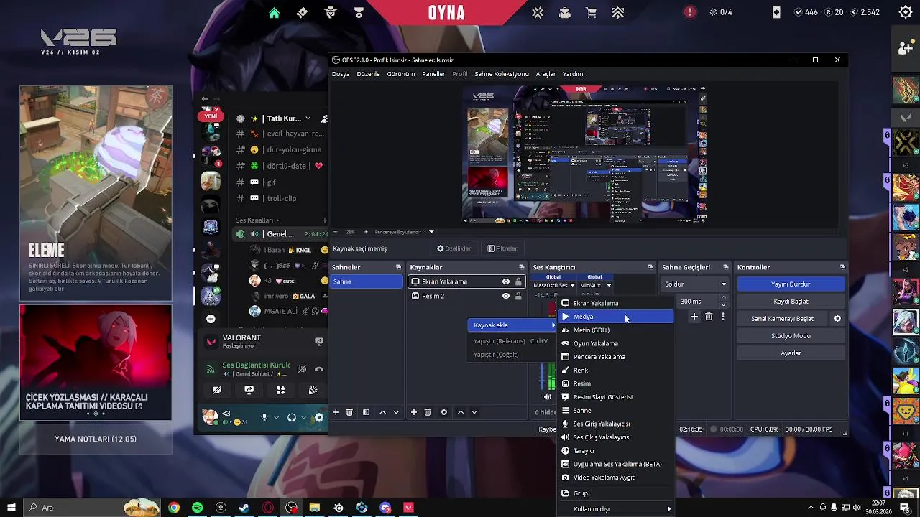Remove the selected scene transition

pyautogui.click(x=709, y=317)
